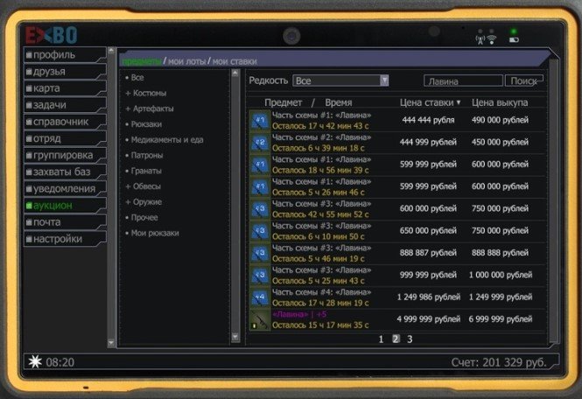Select the Рюкзаки category
This screenshot has height=399, width=582.
[x=144, y=124]
